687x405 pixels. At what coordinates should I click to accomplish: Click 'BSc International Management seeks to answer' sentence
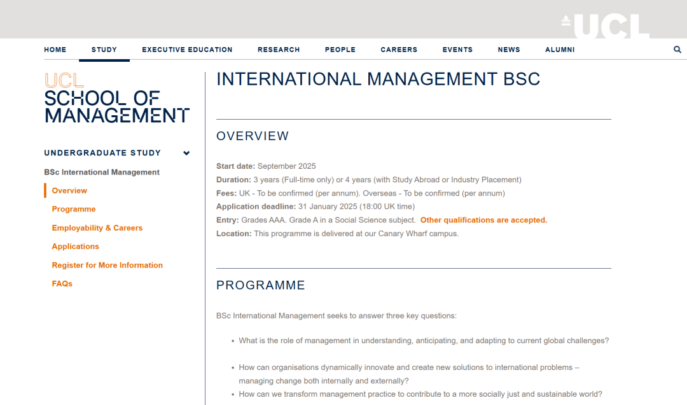pyautogui.click(x=337, y=315)
